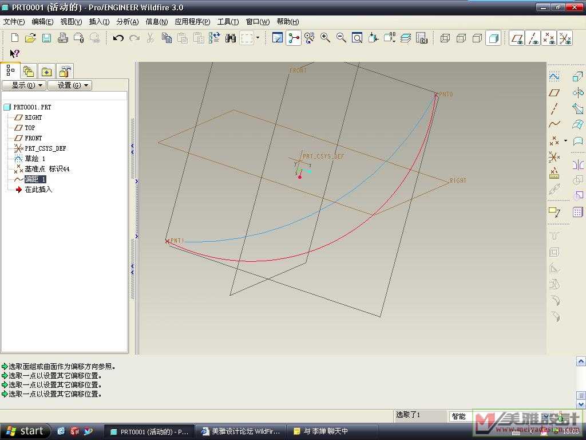Image resolution: width=586 pixels, height=440 pixels.
Task: Switch to the Favorites navigator tab
Action: coord(46,71)
